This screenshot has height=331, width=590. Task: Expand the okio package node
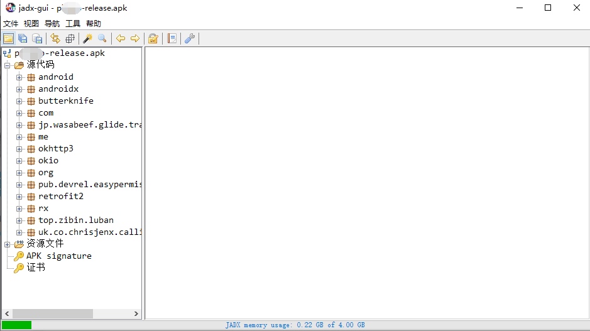[x=19, y=161]
